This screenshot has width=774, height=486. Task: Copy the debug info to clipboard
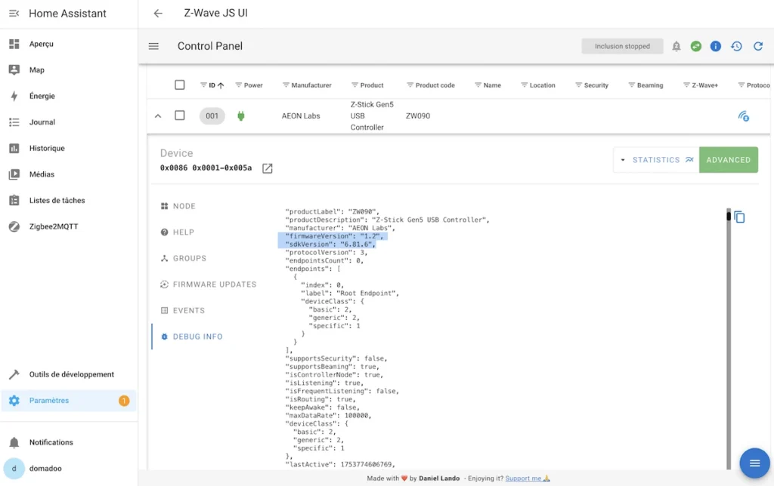(x=739, y=217)
